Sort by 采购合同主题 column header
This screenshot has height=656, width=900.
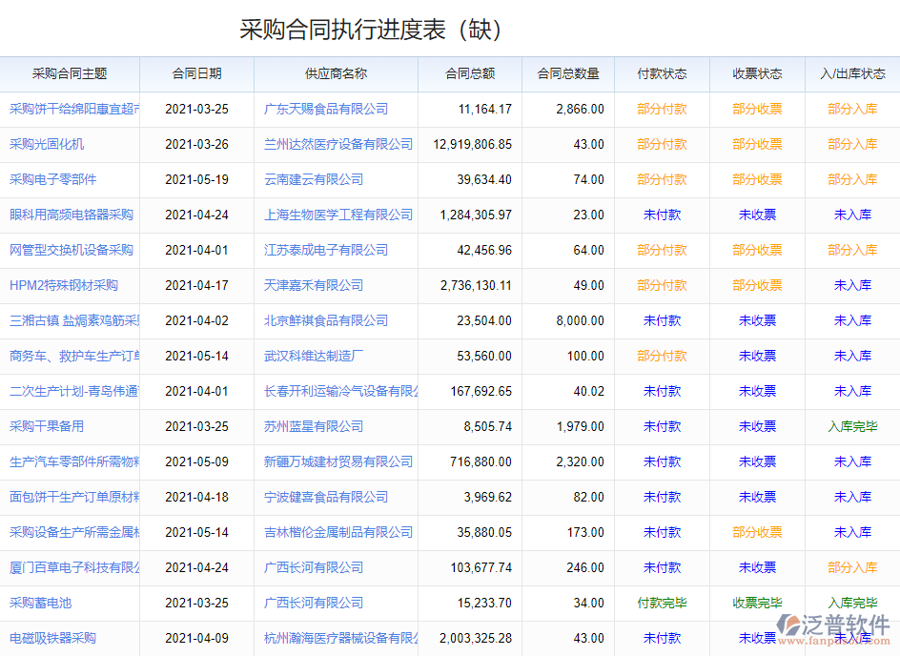click(70, 73)
